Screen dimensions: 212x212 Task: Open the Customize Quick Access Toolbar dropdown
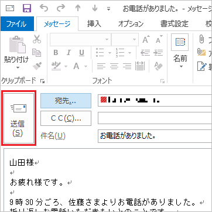(109, 9)
